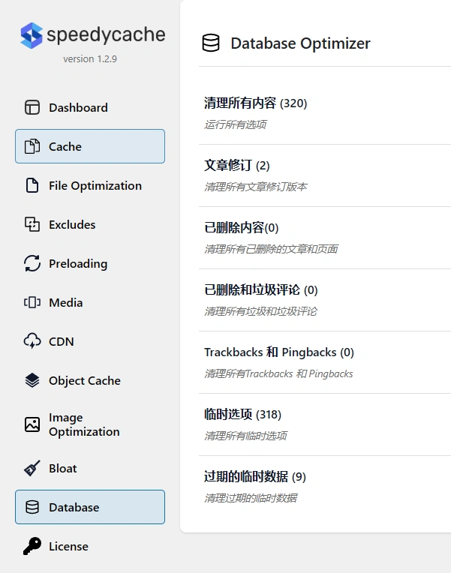Click the Bloat broom icon
This screenshot has width=451, height=573.
point(32,468)
